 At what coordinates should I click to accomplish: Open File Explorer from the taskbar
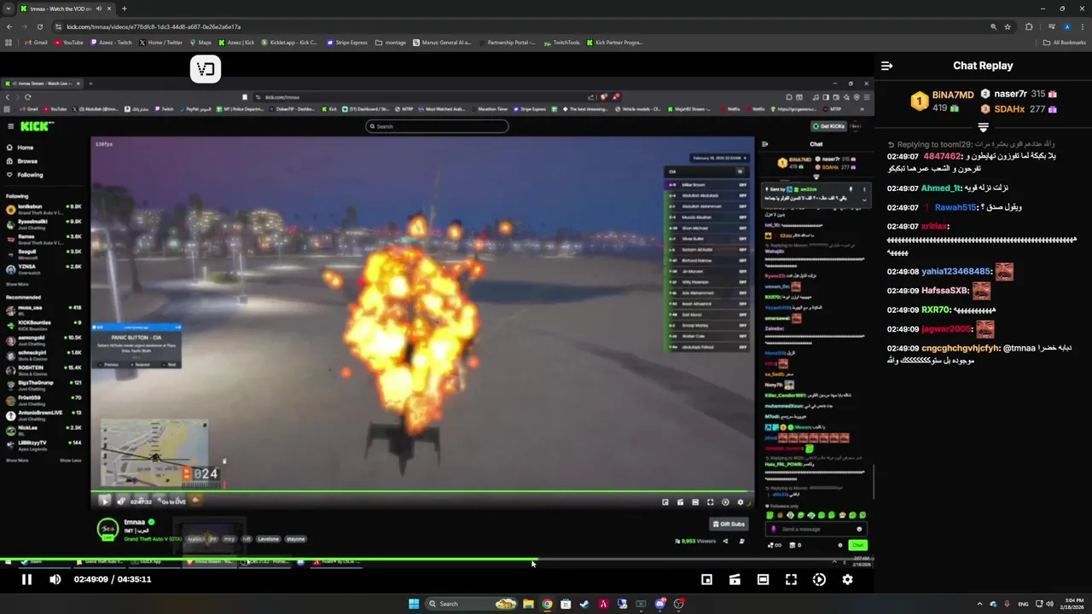[x=528, y=604]
